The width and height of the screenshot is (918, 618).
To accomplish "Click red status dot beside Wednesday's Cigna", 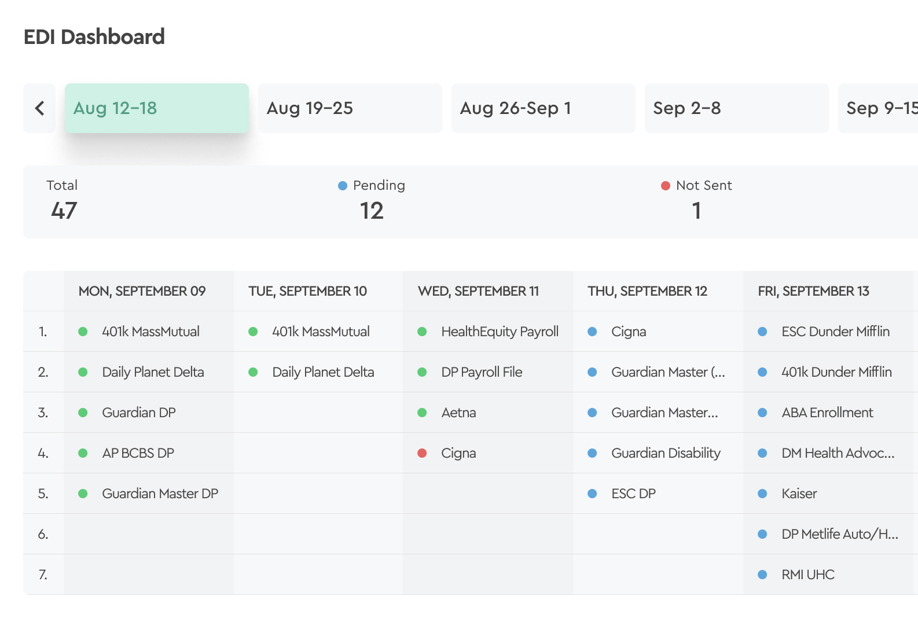I will [422, 453].
